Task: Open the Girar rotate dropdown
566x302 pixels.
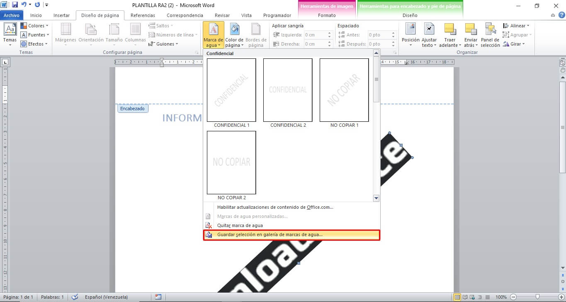Action: (x=514, y=44)
